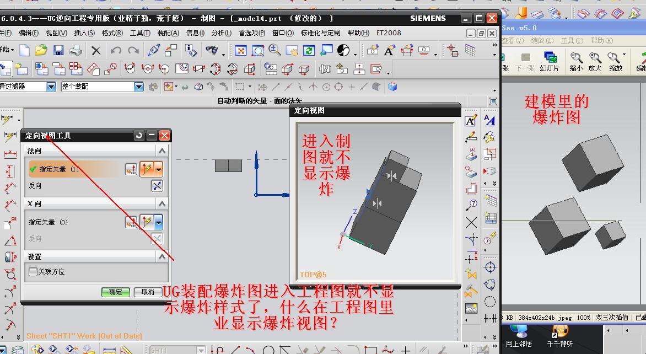Open 缩放(Z) menu in See viewer
The height and width of the screenshot is (354, 646).
[542, 40]
